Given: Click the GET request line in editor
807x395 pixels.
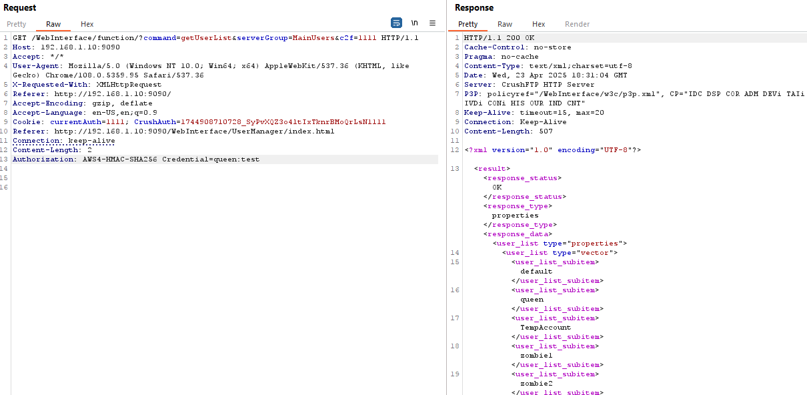Looking at the screenshot, I should [215, 38].
